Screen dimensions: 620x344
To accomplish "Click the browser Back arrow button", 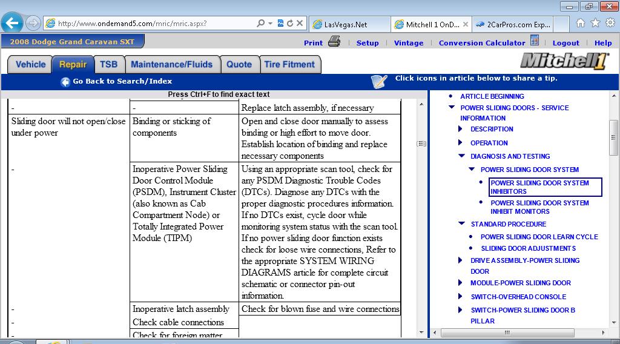I will tap(12, 23).
